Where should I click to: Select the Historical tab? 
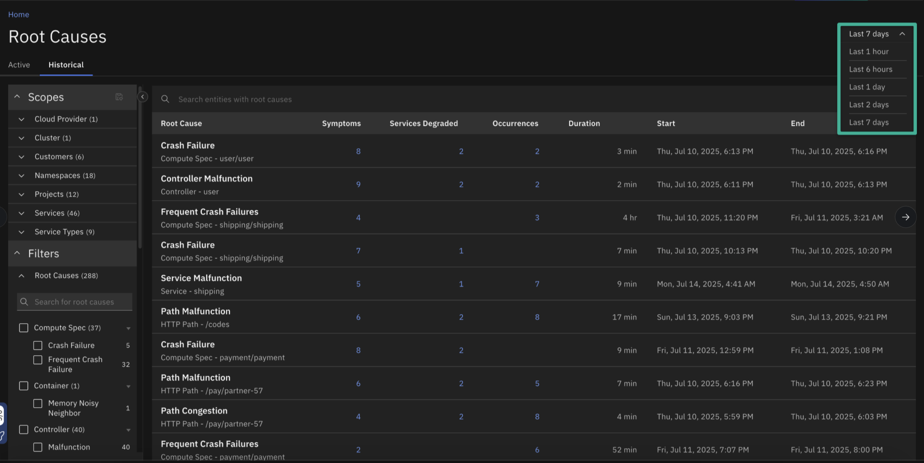coord(66,65)
